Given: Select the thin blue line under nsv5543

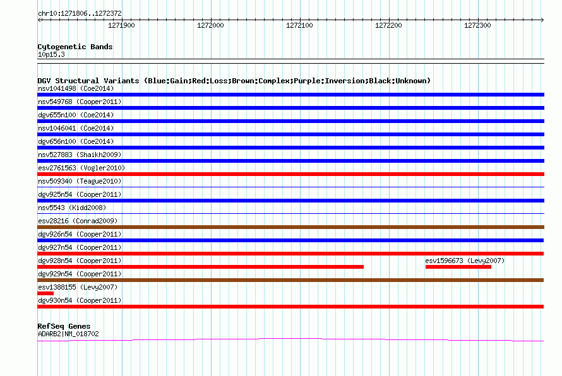Looking at the screenshot, I should (290, 213).
